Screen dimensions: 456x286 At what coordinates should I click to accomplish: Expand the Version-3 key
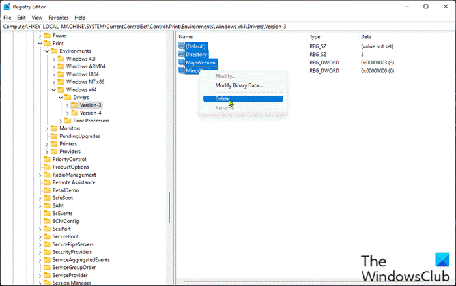pos(68,106)
